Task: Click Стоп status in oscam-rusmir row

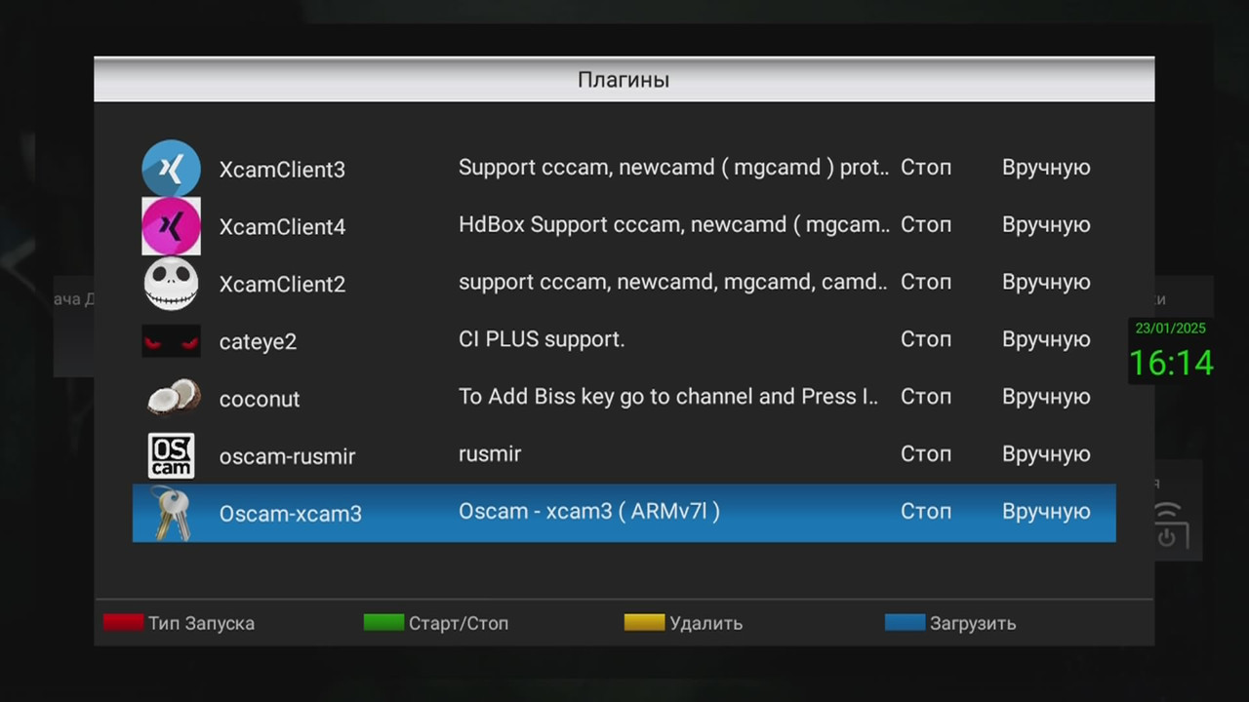Action: pyautogui.click(x=926, y=454)
